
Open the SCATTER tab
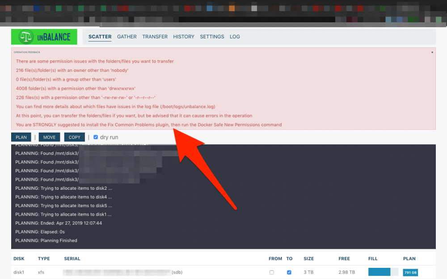[100, 37]
